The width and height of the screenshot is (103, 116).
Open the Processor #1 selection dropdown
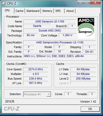coord(37,94)
